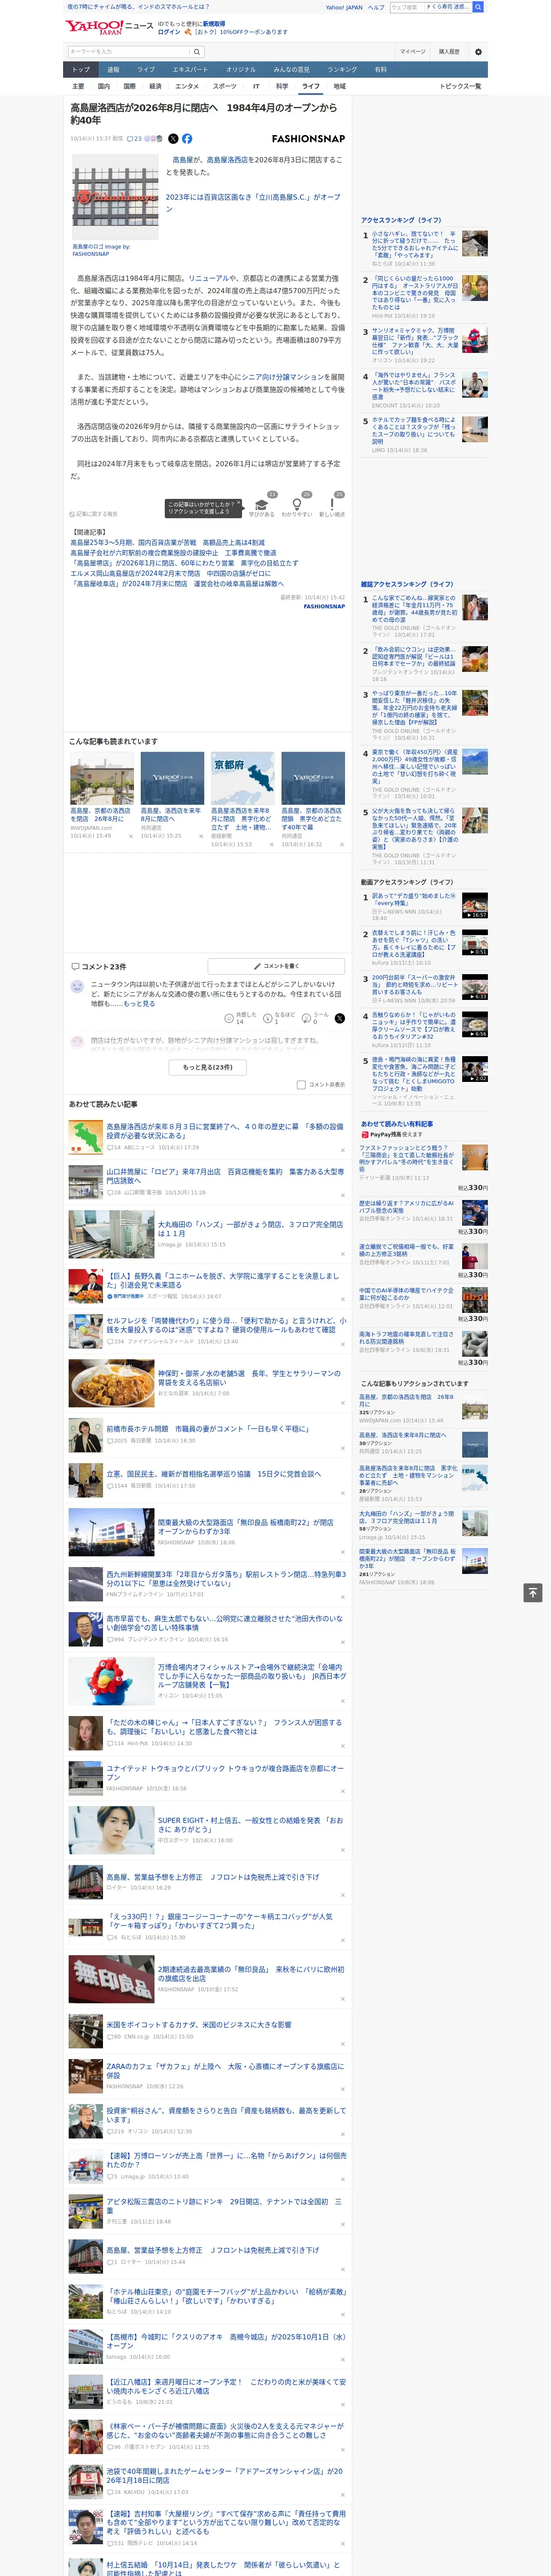Open the 科学 category tab
This screenshot has height=2576, width=551.
[282, 86]
